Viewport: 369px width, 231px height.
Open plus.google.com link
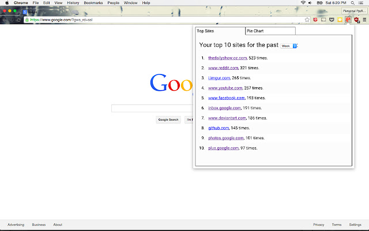[223, 148]
